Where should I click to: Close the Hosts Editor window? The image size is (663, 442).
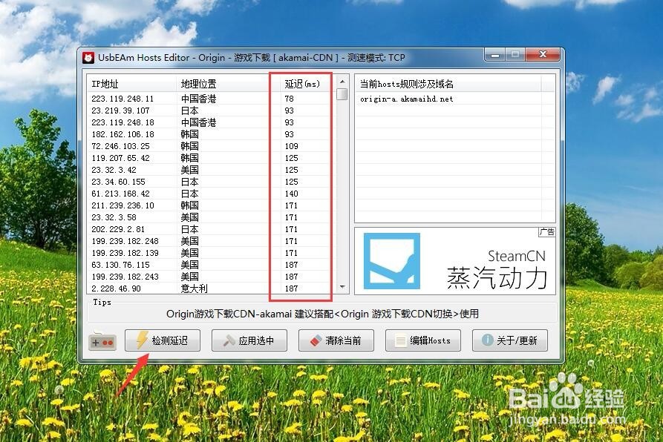click(x=543, y=54)
